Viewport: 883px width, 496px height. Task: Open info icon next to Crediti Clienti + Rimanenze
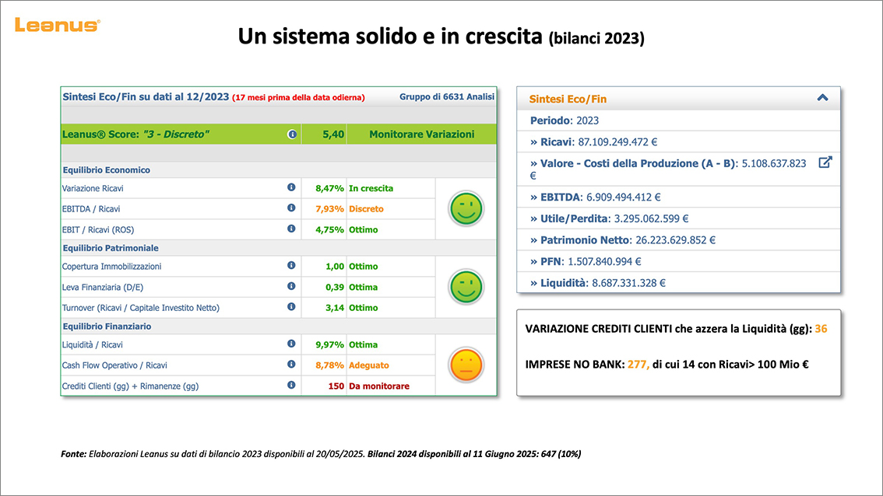291,385
